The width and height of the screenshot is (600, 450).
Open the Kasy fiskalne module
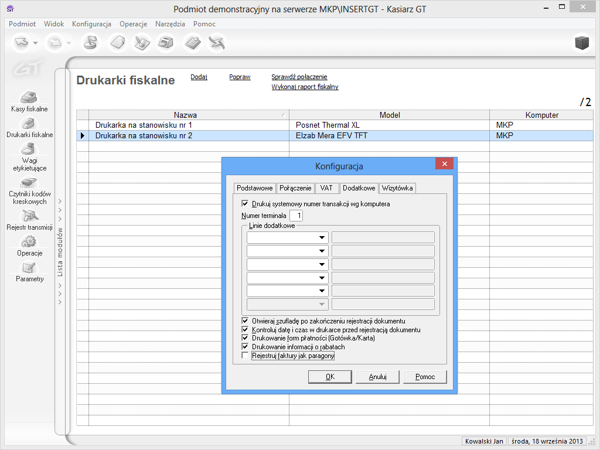(x=29, y=97)
